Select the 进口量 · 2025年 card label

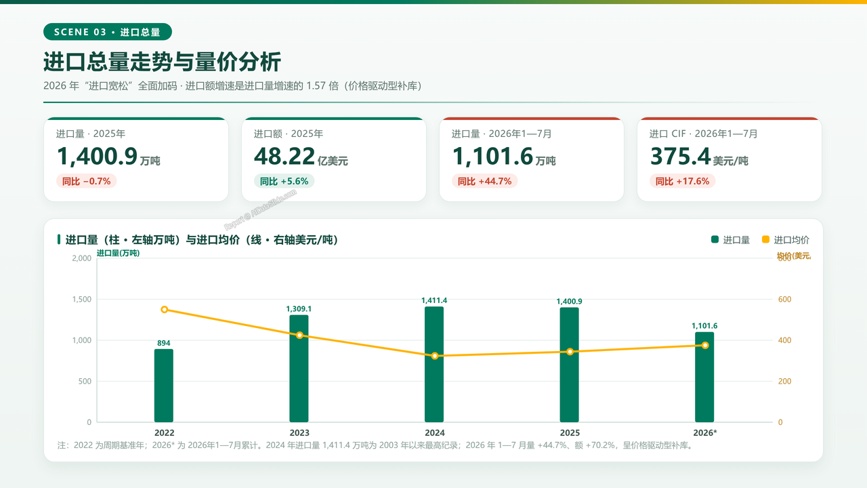(x=91, y=134)
